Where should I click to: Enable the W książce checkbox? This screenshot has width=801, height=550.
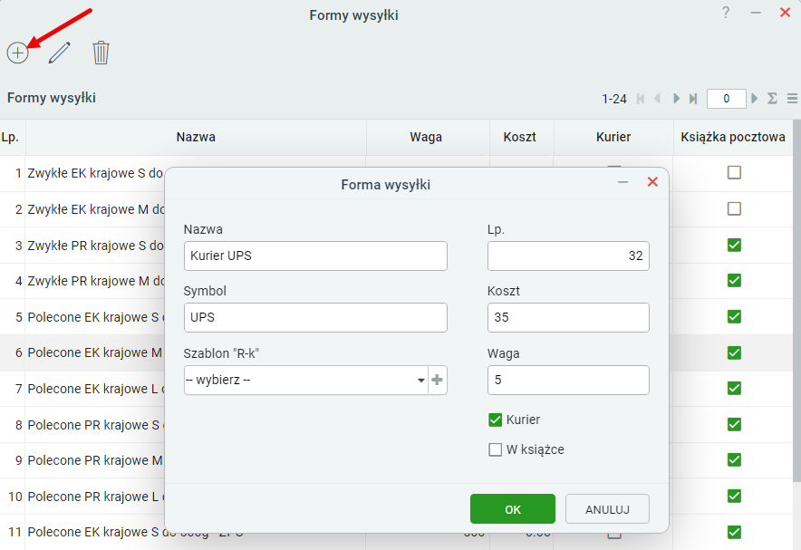pyautogui.click(x=495, y=449)
